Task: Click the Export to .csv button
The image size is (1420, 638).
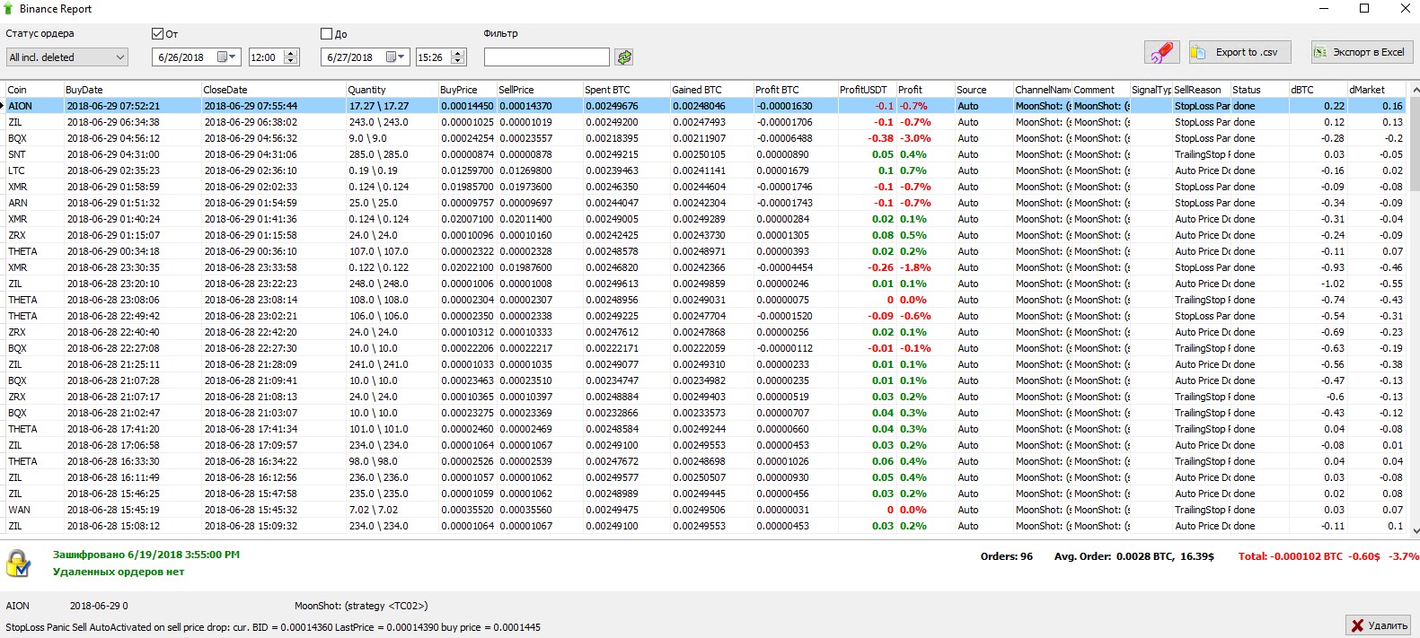Action: tap(1239, 52)
